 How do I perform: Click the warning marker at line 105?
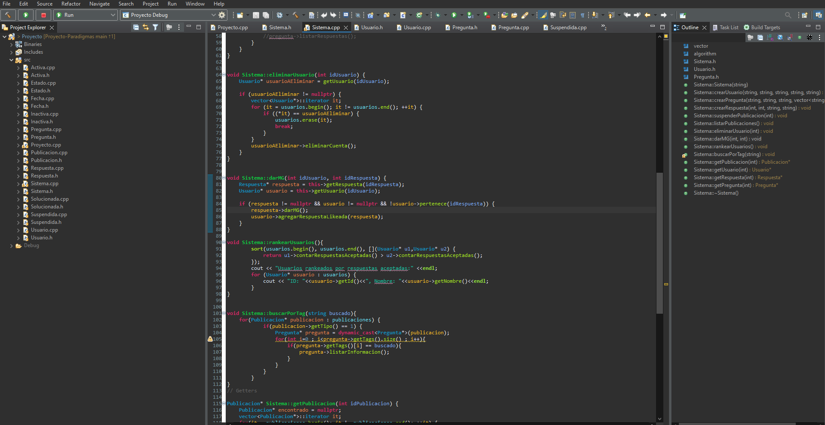coord(210,339)
